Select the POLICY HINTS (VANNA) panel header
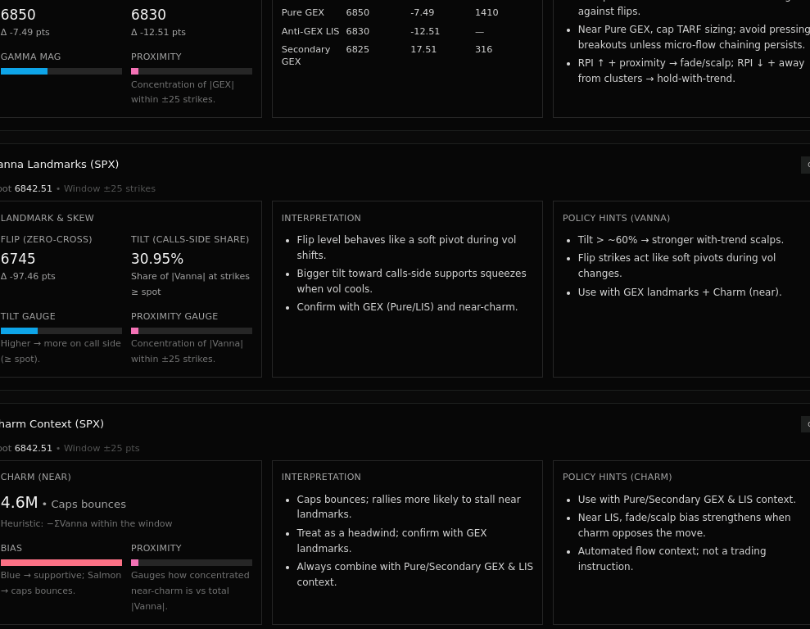810x629 pixels. pos(616,218)
